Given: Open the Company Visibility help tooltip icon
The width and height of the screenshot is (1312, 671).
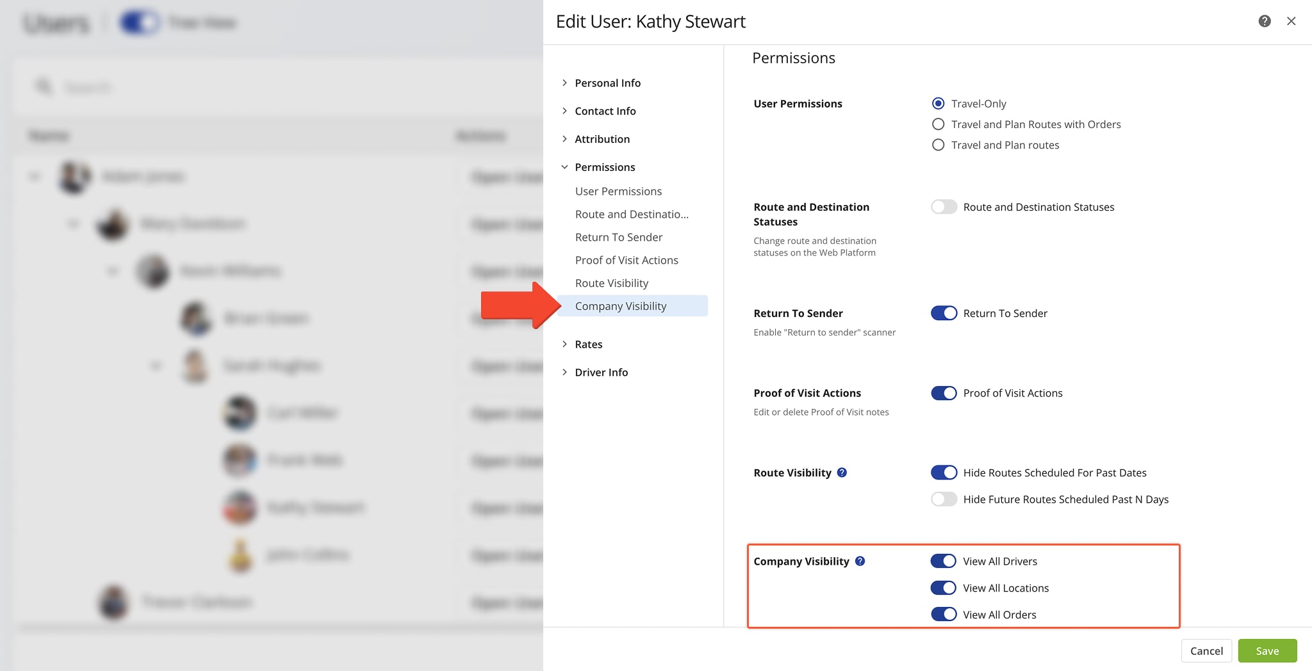Looking at the screenshot, I should tap(860, 561).
